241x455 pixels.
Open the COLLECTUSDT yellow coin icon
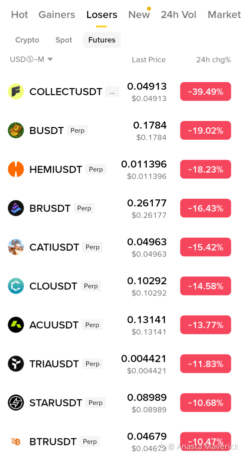16,91
